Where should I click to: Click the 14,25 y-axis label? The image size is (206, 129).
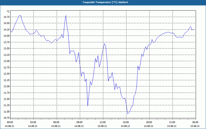6,29
